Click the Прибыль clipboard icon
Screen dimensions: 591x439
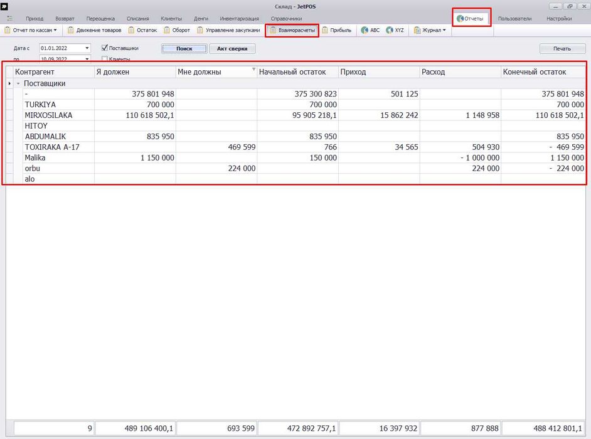coord(325,29)
